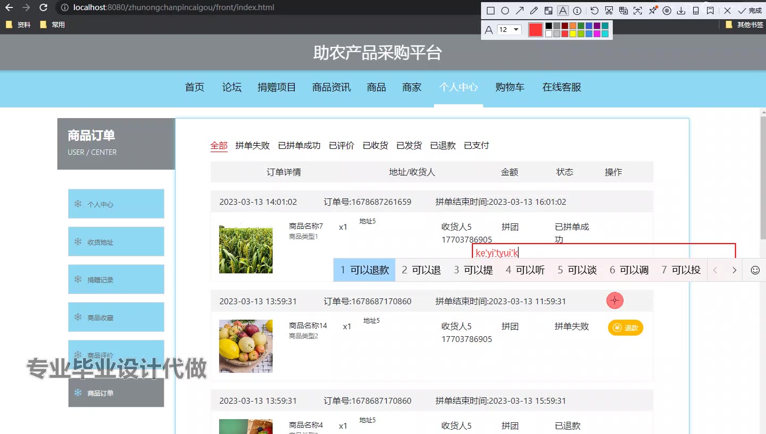Click the 商品名称7 corn field thumbnail
The image size is (766, 434).
(x=246, y=247)
